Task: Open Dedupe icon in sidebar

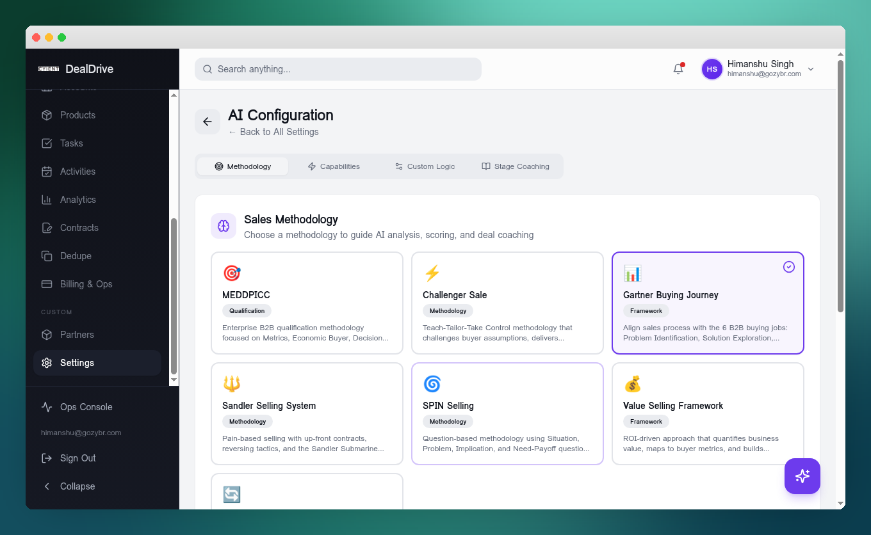Action: coord(47,256)
